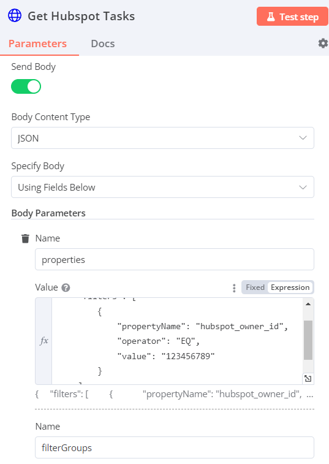Click the up arrow of the editor scrollbar
This screenshot has height=464, width=329.
308,304
